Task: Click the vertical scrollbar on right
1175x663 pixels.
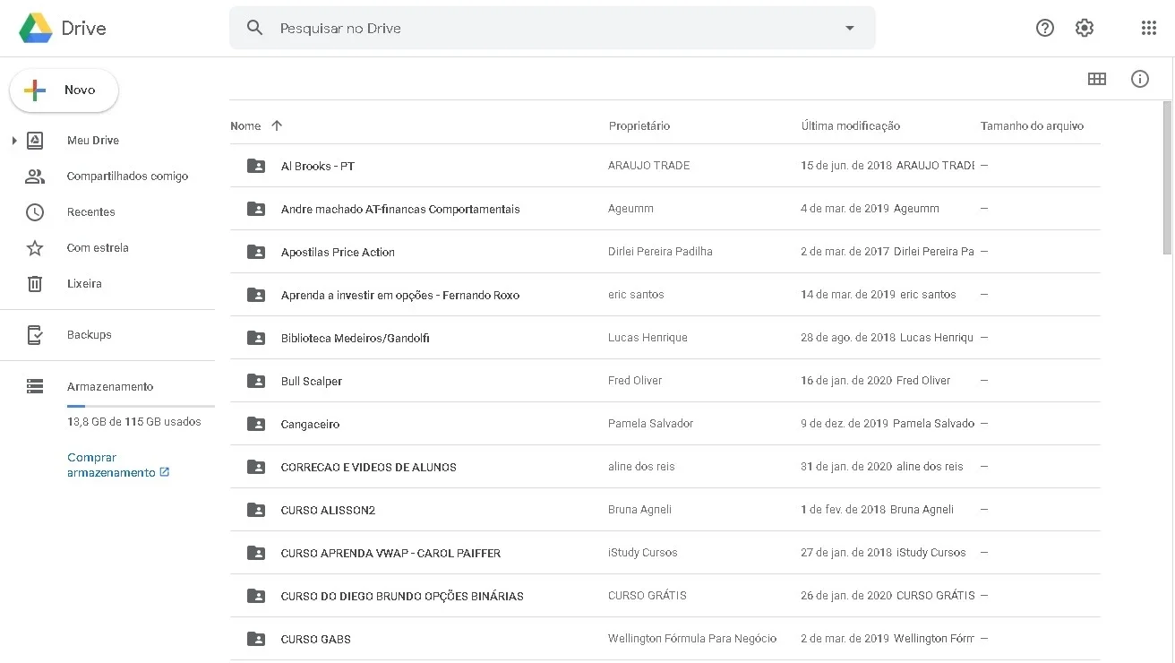Action: pos(1167,177)
